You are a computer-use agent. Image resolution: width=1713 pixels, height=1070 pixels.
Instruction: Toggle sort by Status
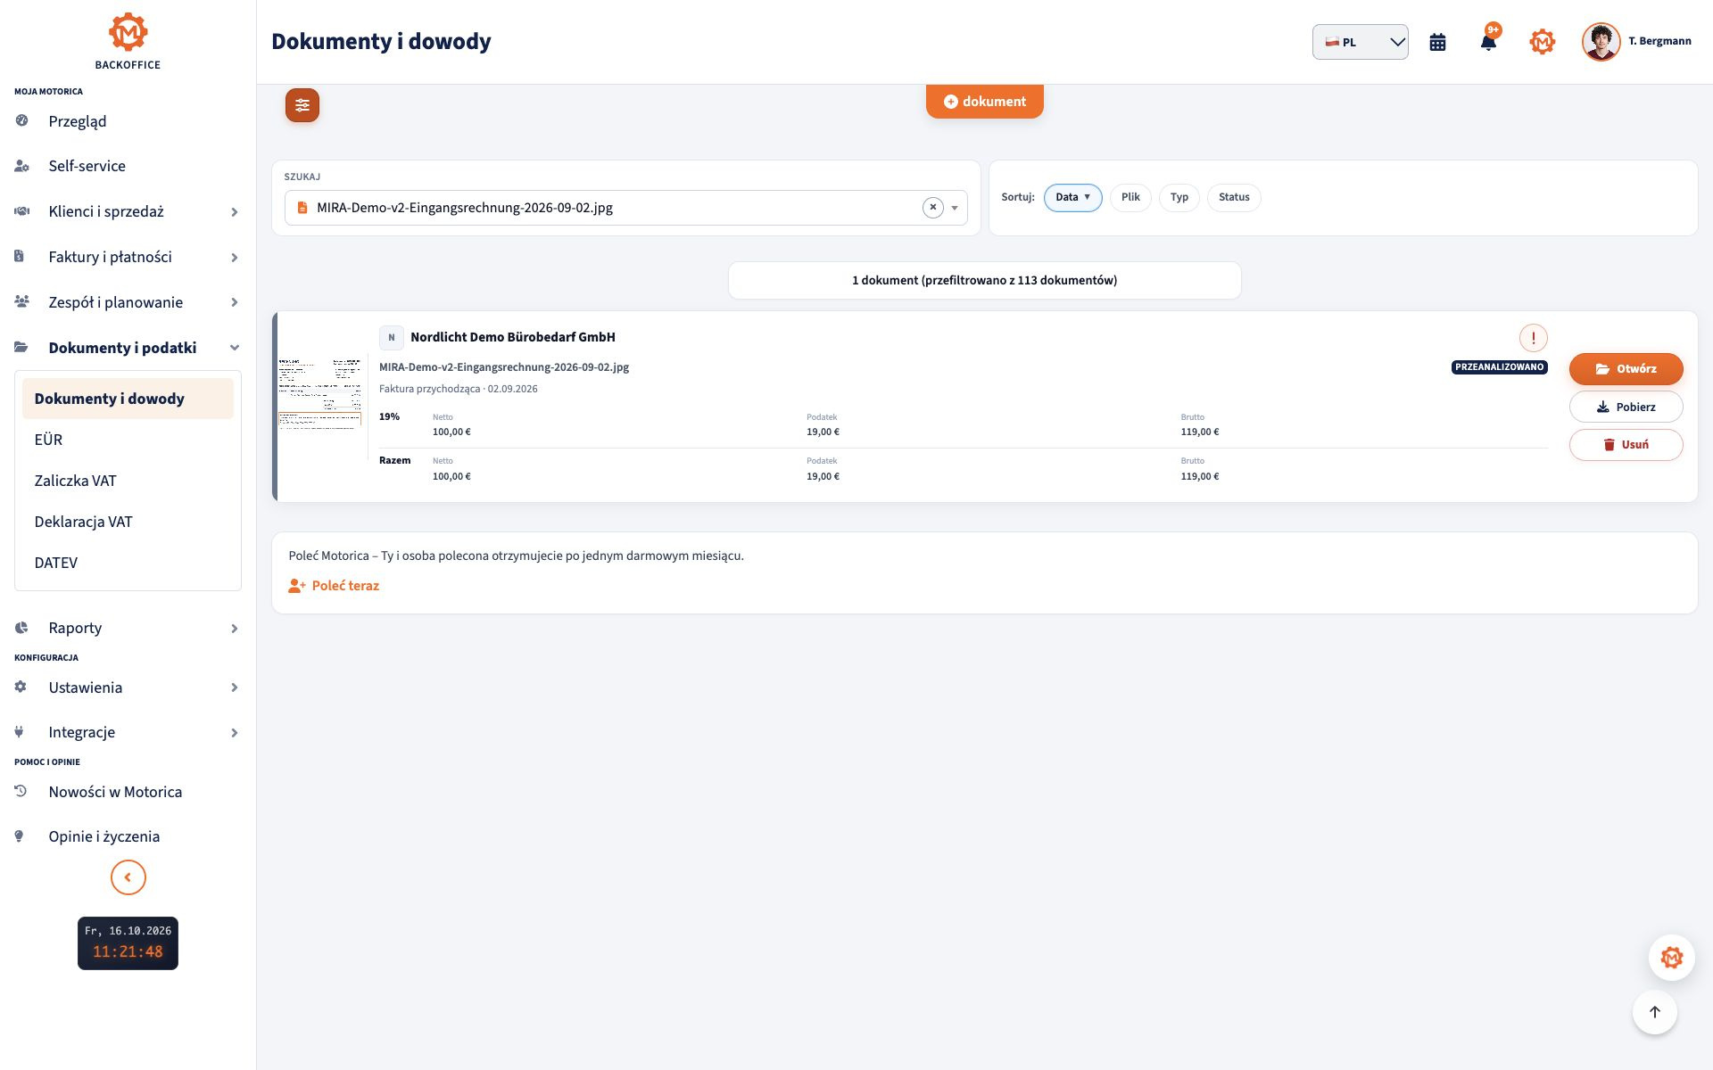click(x=1234, y=197)
